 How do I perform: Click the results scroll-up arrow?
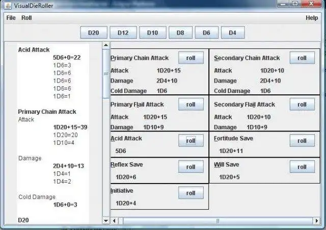coord(106,45)
